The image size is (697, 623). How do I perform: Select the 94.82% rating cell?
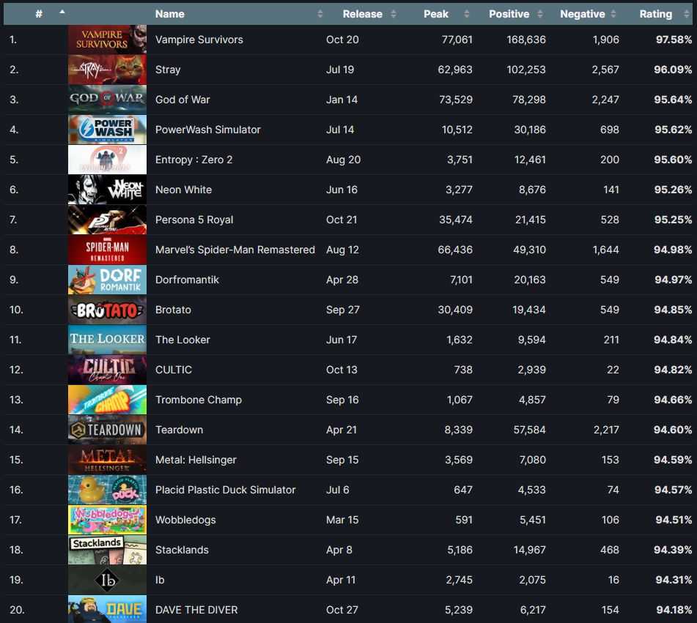pos(673,370)
